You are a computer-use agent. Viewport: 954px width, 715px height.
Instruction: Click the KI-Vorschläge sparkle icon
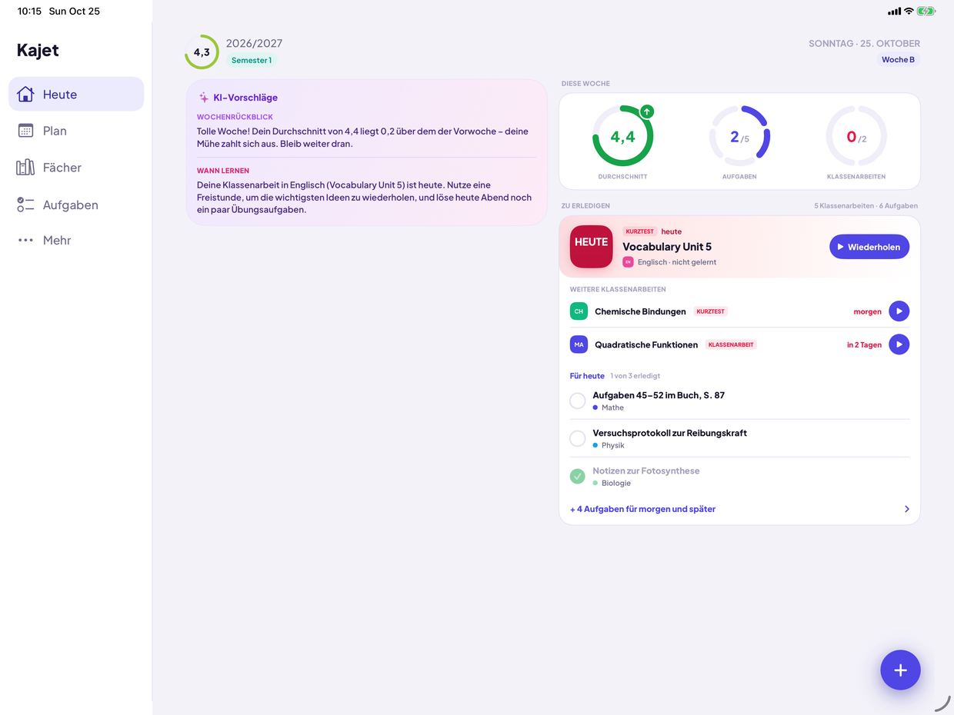[x=204, y=98]
